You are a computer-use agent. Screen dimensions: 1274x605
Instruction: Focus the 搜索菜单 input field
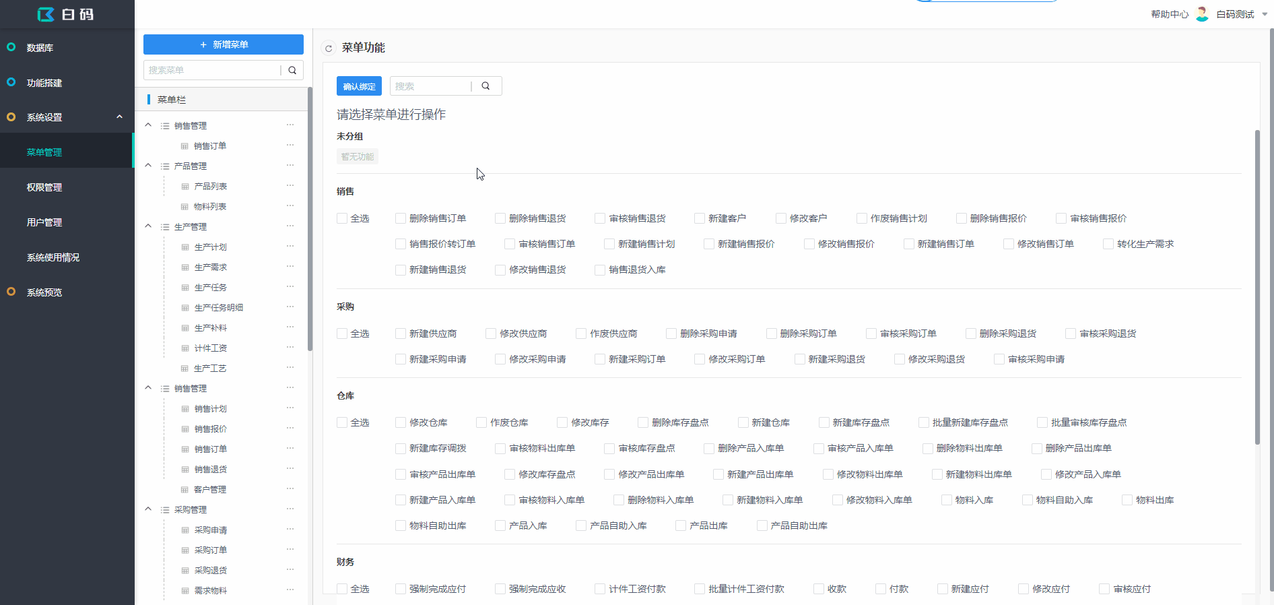coord(212,70)
